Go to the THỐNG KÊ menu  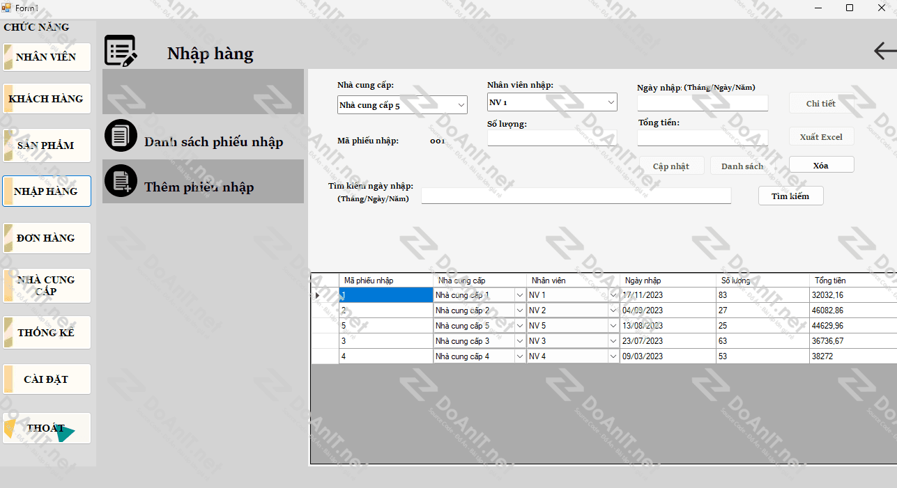(47, 333)
